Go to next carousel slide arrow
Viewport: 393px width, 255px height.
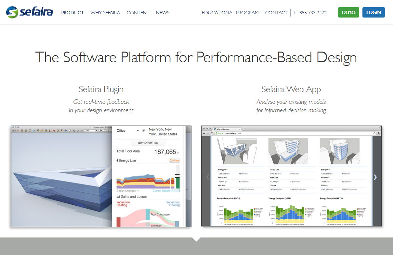(375, 177)
